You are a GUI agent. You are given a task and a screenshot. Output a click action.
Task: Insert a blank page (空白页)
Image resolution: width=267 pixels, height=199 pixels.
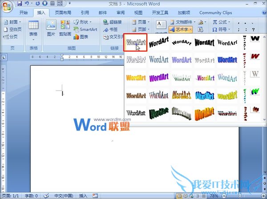12,29
